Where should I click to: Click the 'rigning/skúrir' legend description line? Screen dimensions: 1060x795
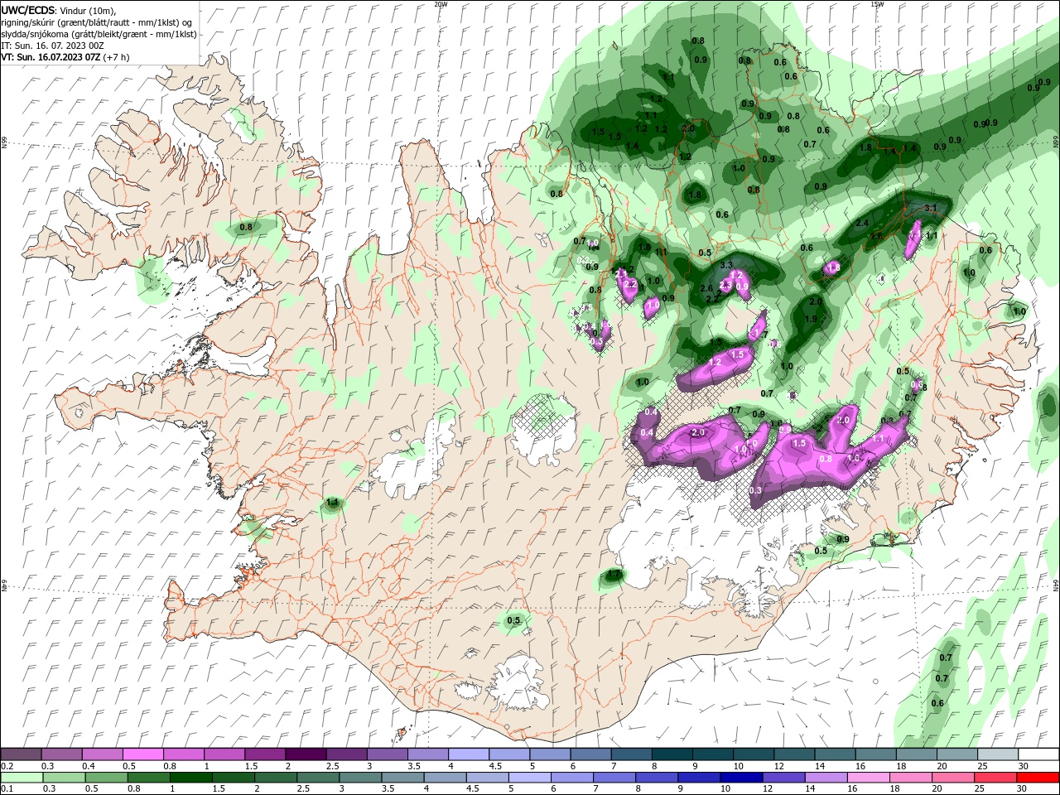click(x=98, y=22)
